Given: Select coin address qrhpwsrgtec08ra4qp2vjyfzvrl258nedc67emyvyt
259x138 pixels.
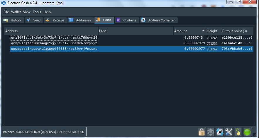Looking at the screenshot, I should [54, 43].
